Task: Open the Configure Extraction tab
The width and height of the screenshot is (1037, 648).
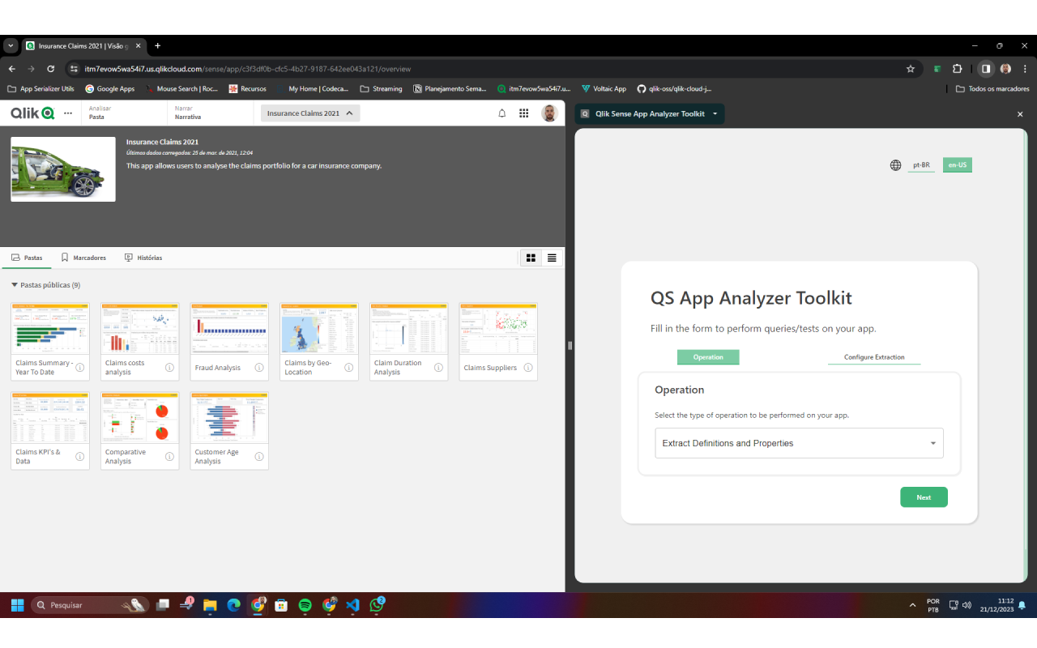Action: coord(874,355)
